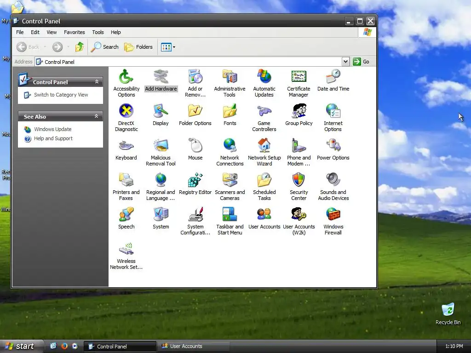The image size is (471, 353).
Task: Open the Favorites menu
Action: click(x=74, y=32)
